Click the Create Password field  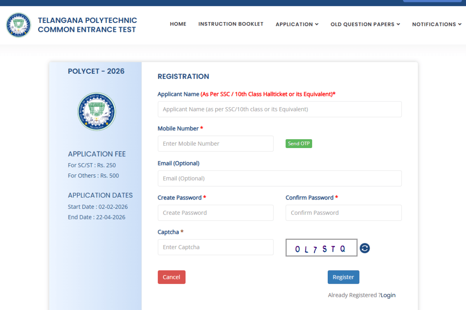(x=216, y=212)
